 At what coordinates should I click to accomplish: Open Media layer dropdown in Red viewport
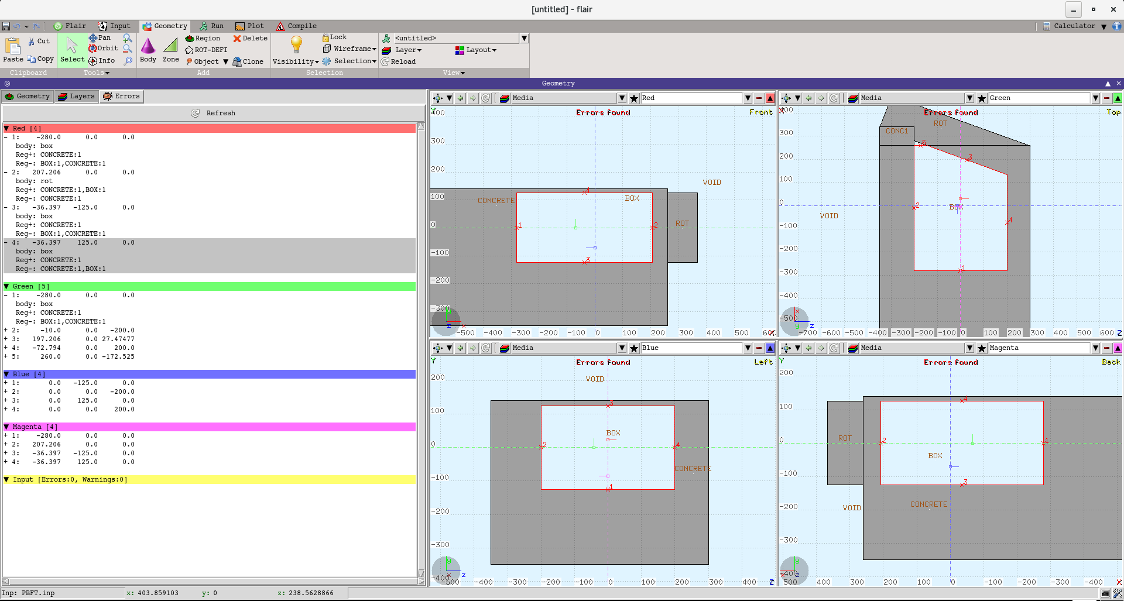coord(622,98)
